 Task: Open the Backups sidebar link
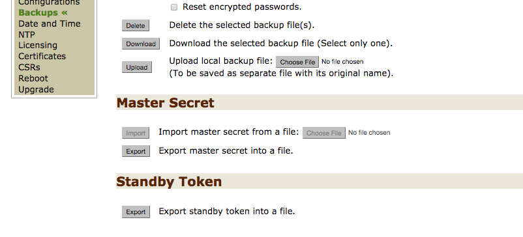click(x=43, y=12)
